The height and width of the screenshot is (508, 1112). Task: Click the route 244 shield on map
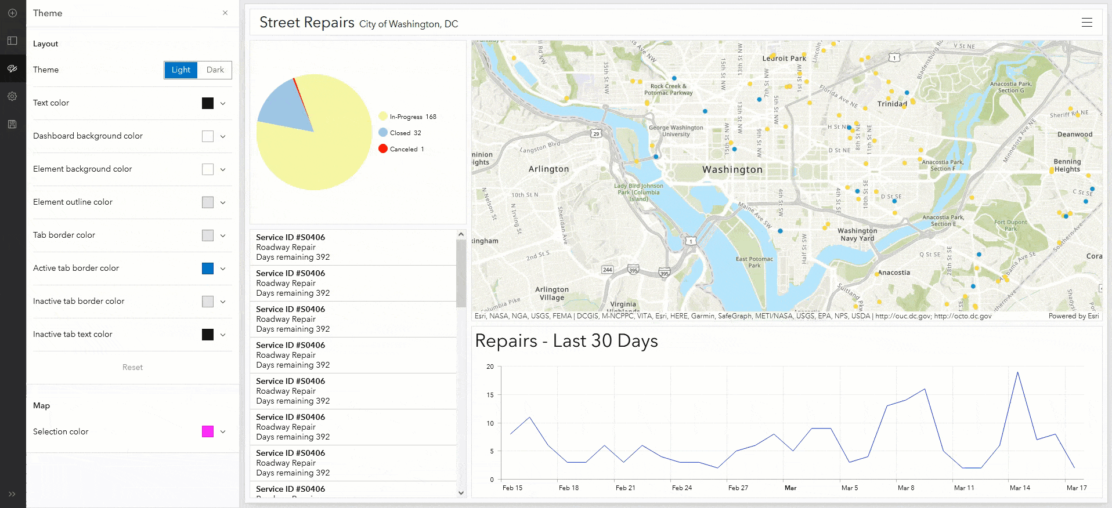[607, 270]
